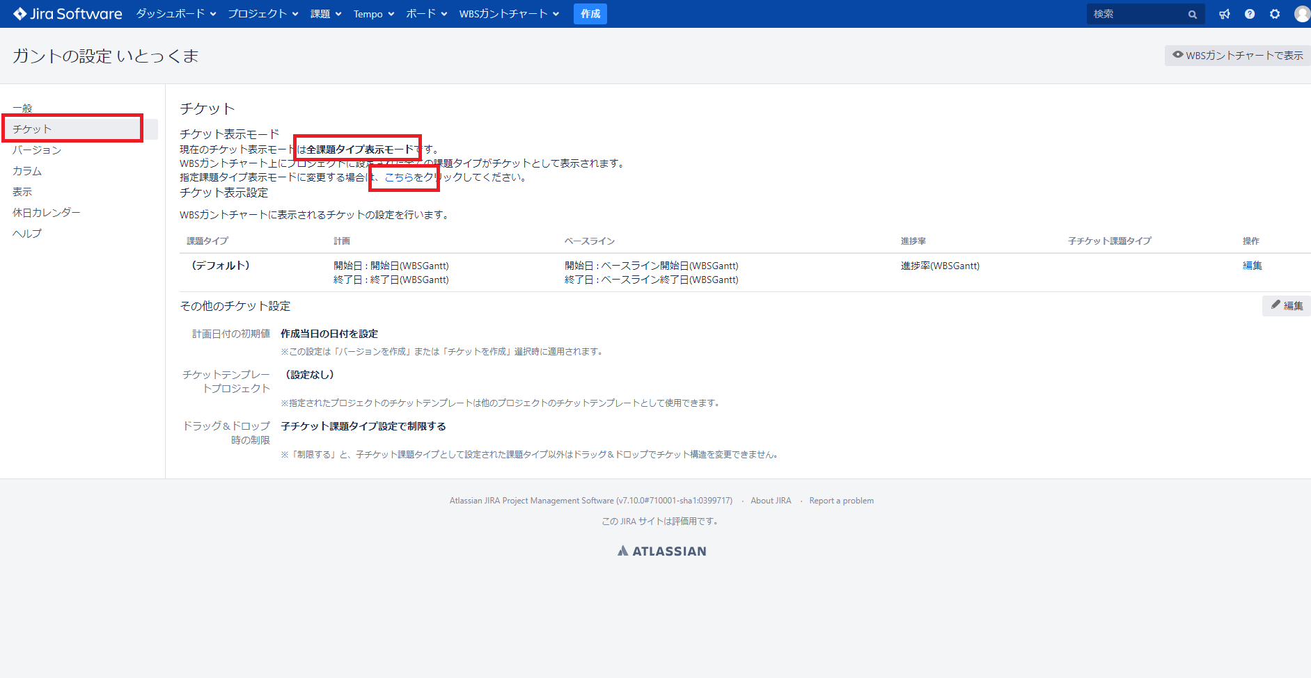The image size is (1311, 678).
Task: Click the pencil 編集 button for その他のチケット設定
Action: 1287,305
